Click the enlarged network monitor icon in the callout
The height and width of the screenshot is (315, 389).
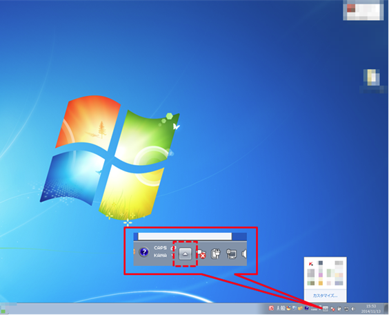231,254
